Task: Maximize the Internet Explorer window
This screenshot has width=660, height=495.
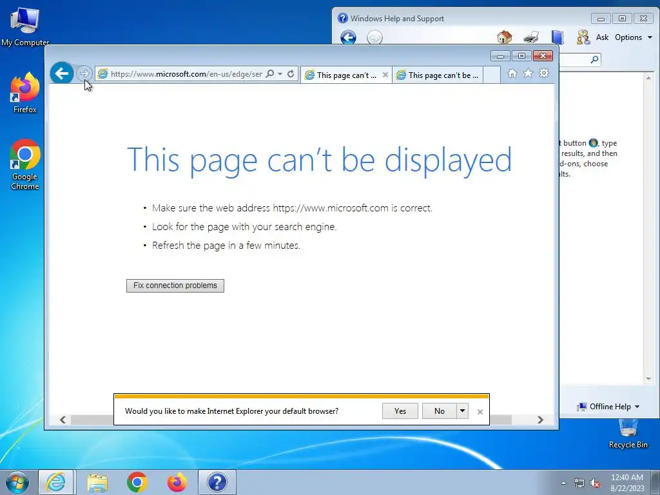Action: click(x=521, y=56)
